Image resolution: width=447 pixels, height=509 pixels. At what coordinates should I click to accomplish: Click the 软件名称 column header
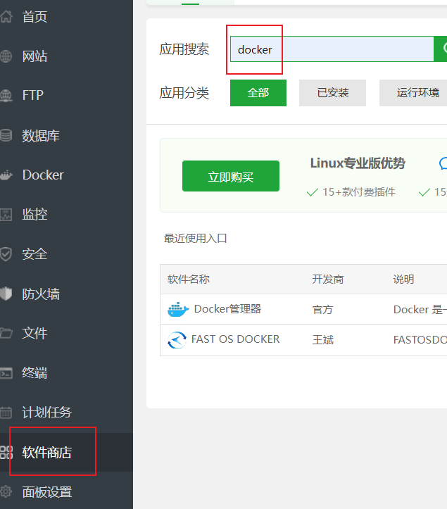pos(189,279)
